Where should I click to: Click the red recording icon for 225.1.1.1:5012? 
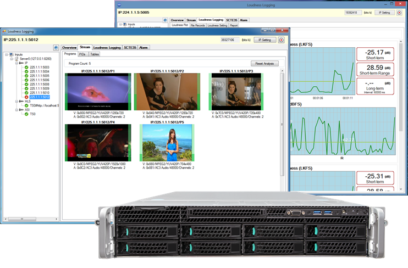(26, 97)
